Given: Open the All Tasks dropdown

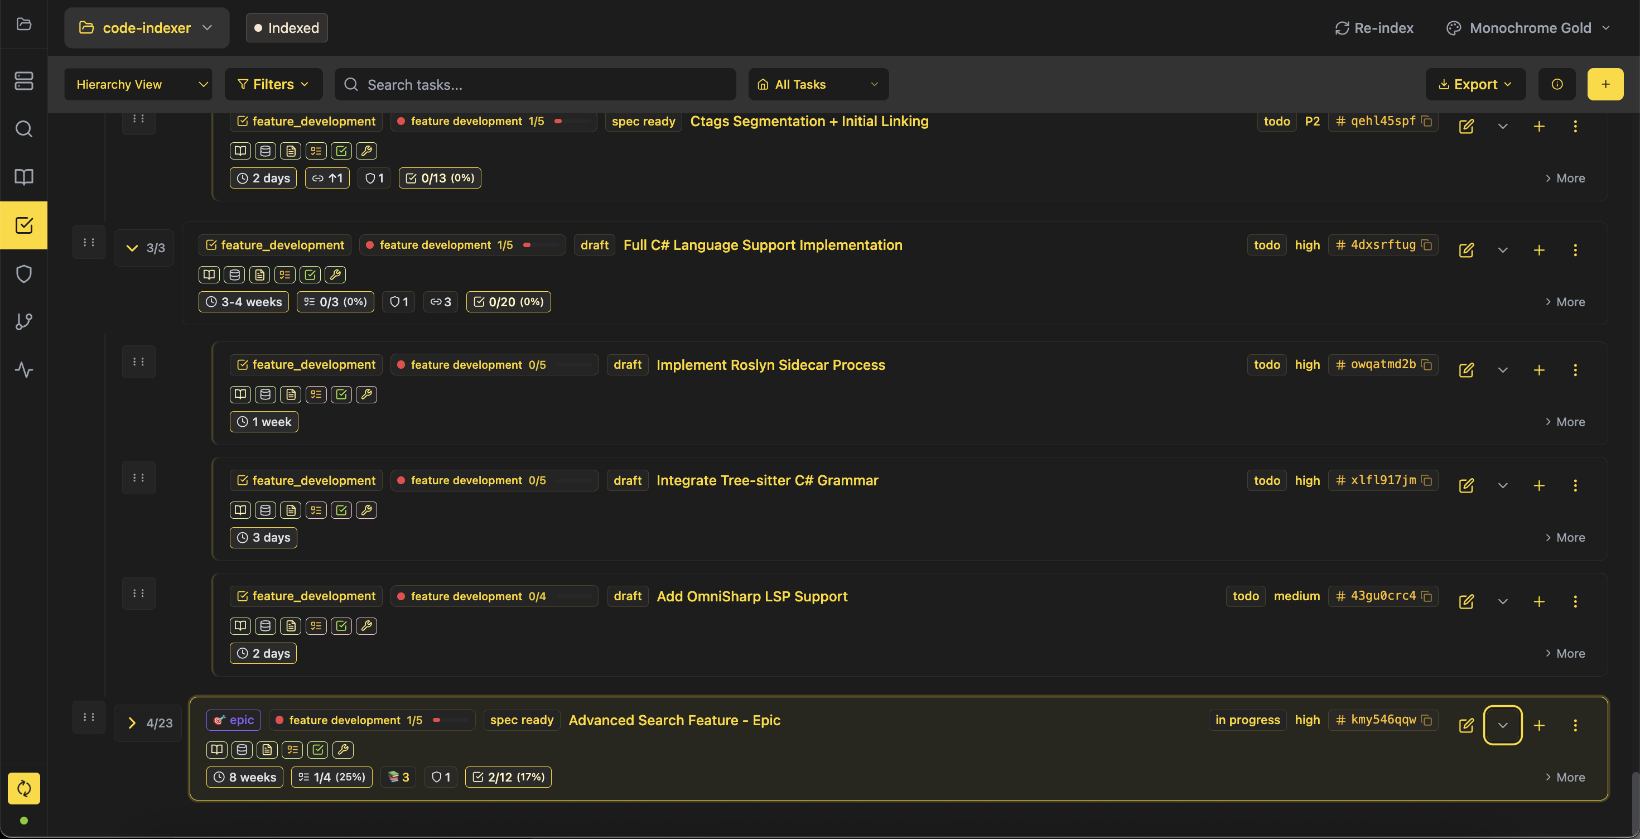Looking at the screenshot, I should point(818,84).
